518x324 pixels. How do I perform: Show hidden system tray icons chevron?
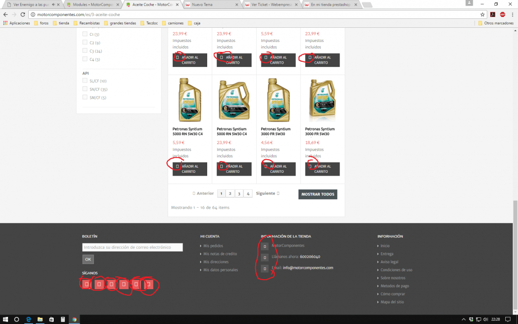463,319
